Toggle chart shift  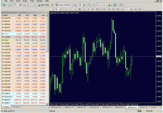click(104, 5)
